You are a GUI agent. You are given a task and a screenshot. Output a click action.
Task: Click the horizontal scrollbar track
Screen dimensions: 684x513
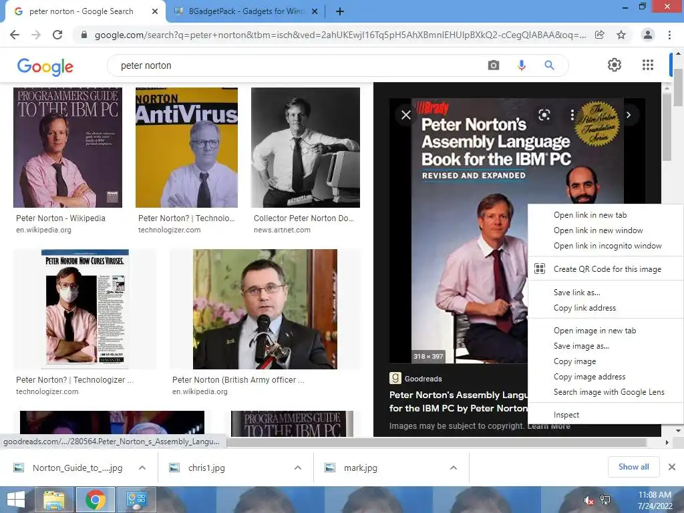[436, 442]
